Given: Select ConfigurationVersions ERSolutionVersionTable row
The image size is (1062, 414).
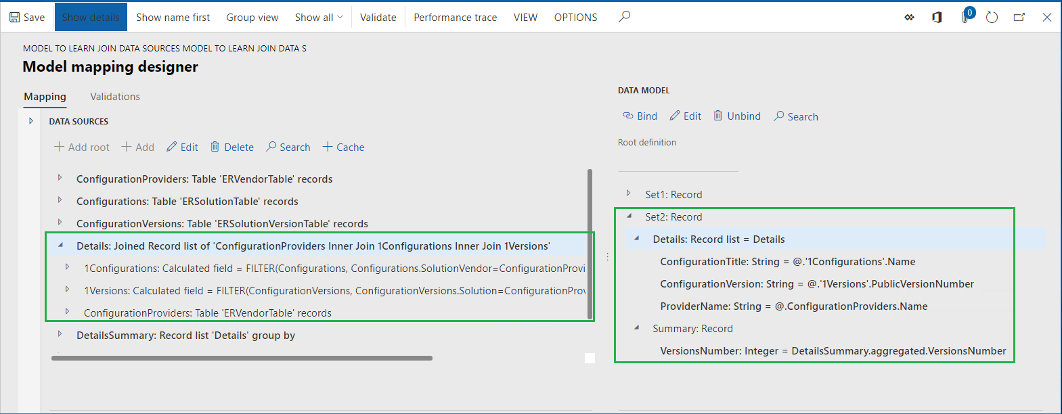Looking at the screenshot, I should pos(318,223).
